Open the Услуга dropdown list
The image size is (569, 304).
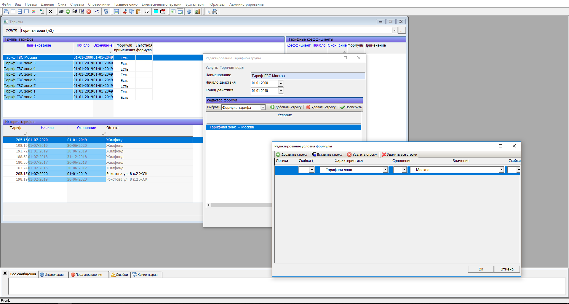pyautogui.click(x=395, y=30)
